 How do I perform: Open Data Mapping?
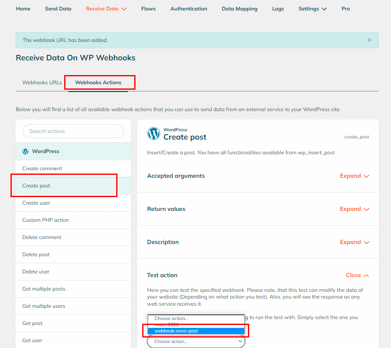(x=240, y=9)
